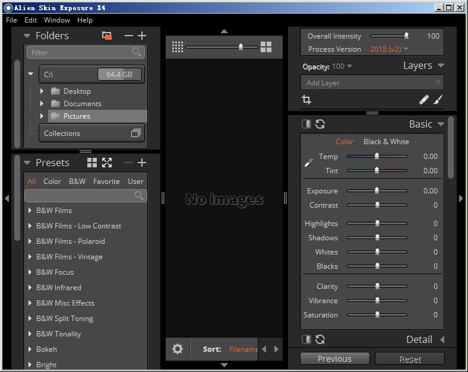Click the search magnifier in Folders filter
This screenshot has height=372, width=468.
pyautogui.click(x=137, y=52)
